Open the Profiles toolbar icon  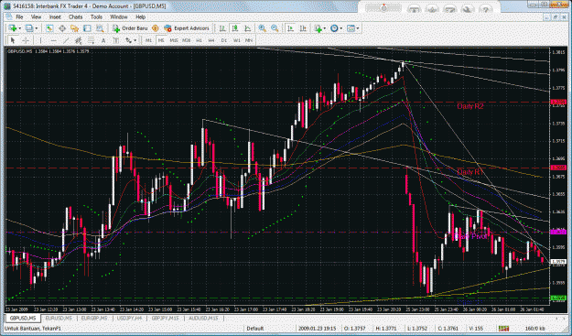point(28,28)
